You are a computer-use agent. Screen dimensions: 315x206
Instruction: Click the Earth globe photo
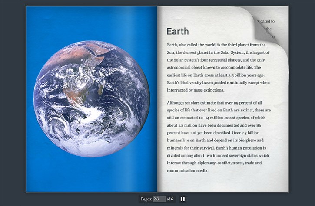click(x=91, y=98)
